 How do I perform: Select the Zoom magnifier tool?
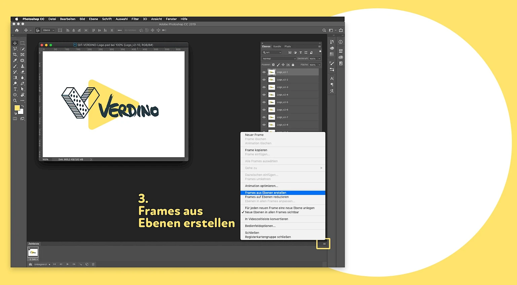coord(15,100)
